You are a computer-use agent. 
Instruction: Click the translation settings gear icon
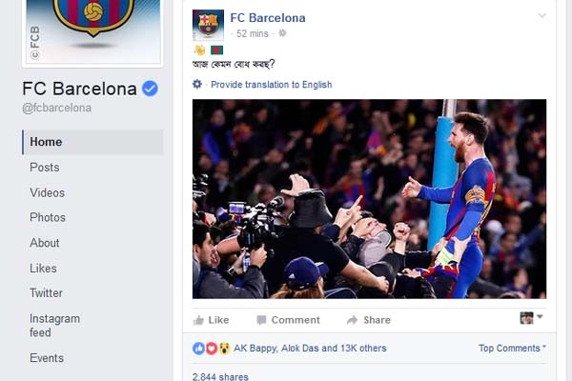[x=197, y=85]
